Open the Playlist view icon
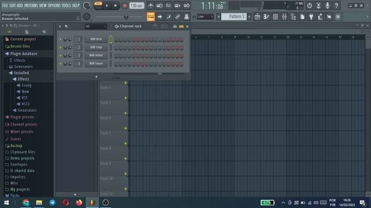This screenshot has width=371, height=208. [257, 17]
